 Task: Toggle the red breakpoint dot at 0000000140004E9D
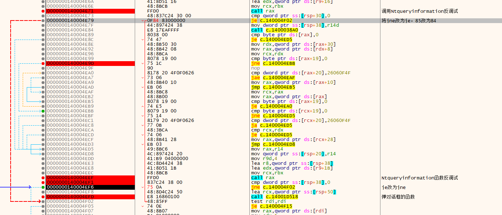click(43, 63)
